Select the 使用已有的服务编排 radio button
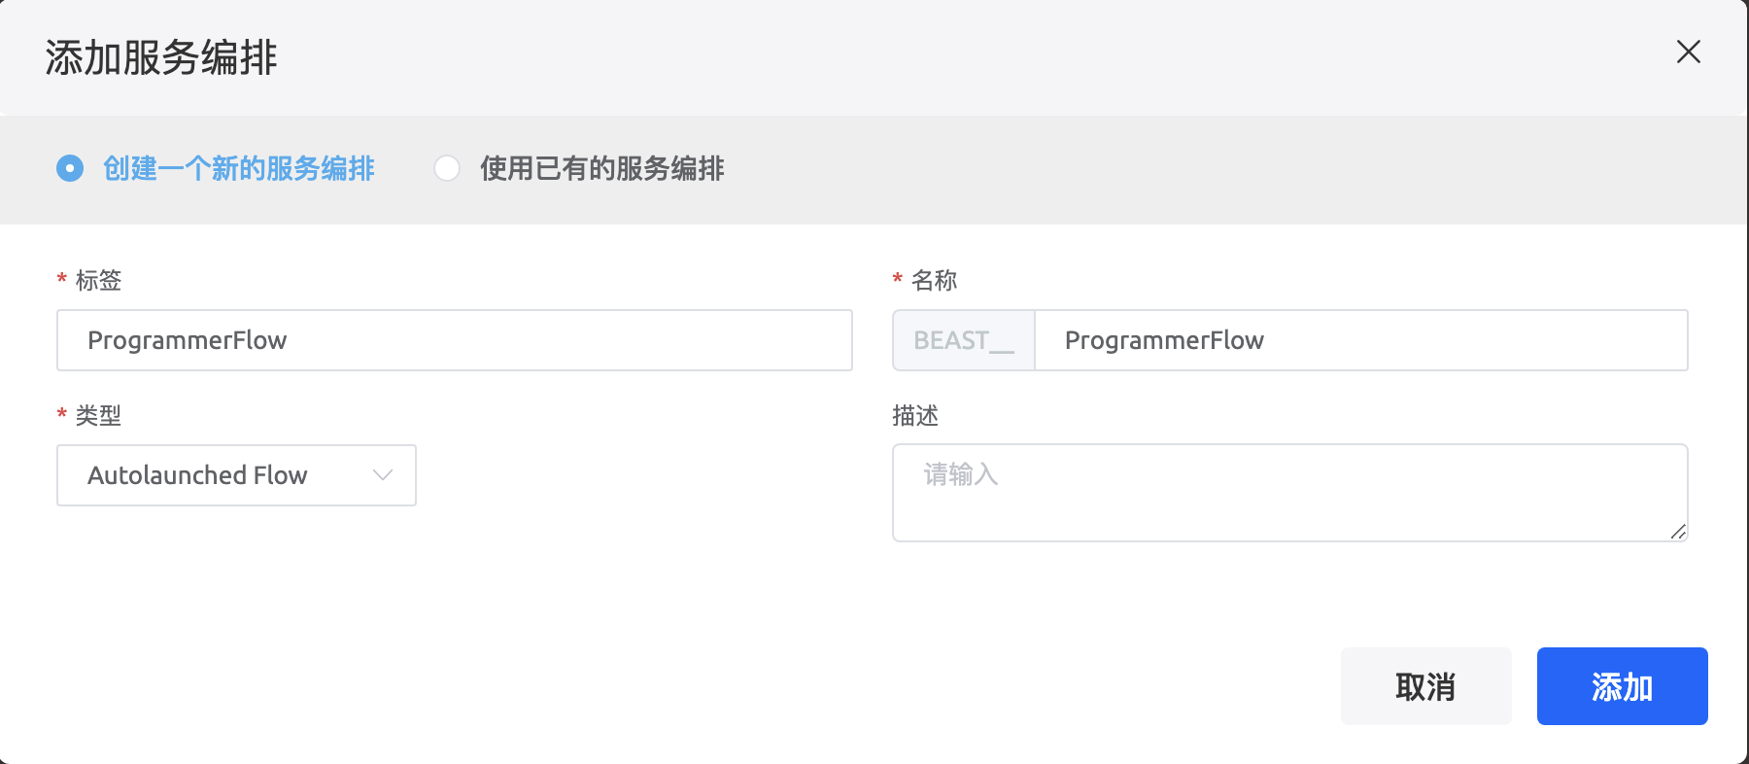 point(447,168)
